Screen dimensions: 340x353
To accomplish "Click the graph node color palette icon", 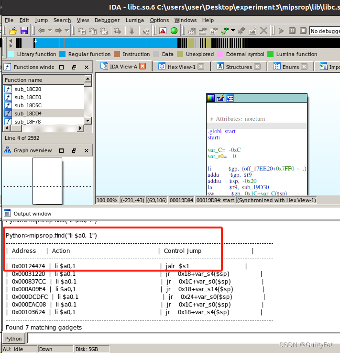I will coord(211,98).
